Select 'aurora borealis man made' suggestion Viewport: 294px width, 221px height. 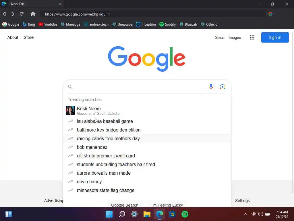[x=147, y=173]
